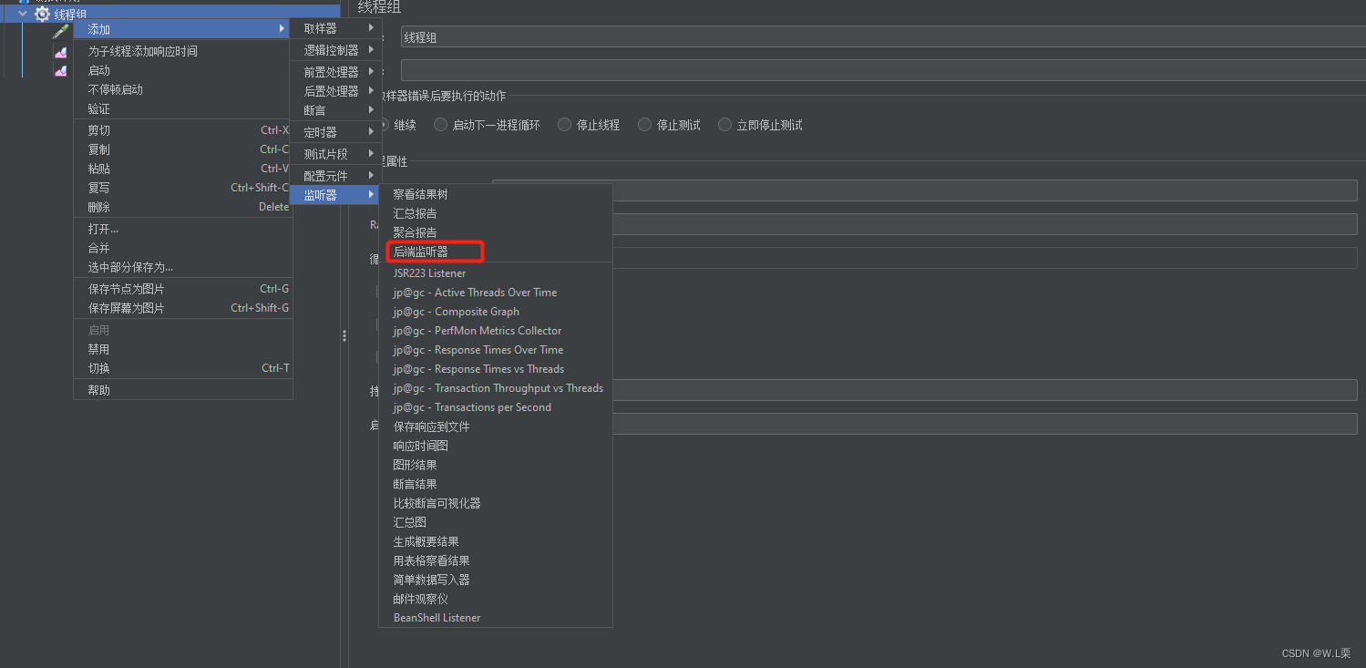Select BeanShell Listener from the list
Viewport: 1366px width, 668px height.
coord(496,618)
